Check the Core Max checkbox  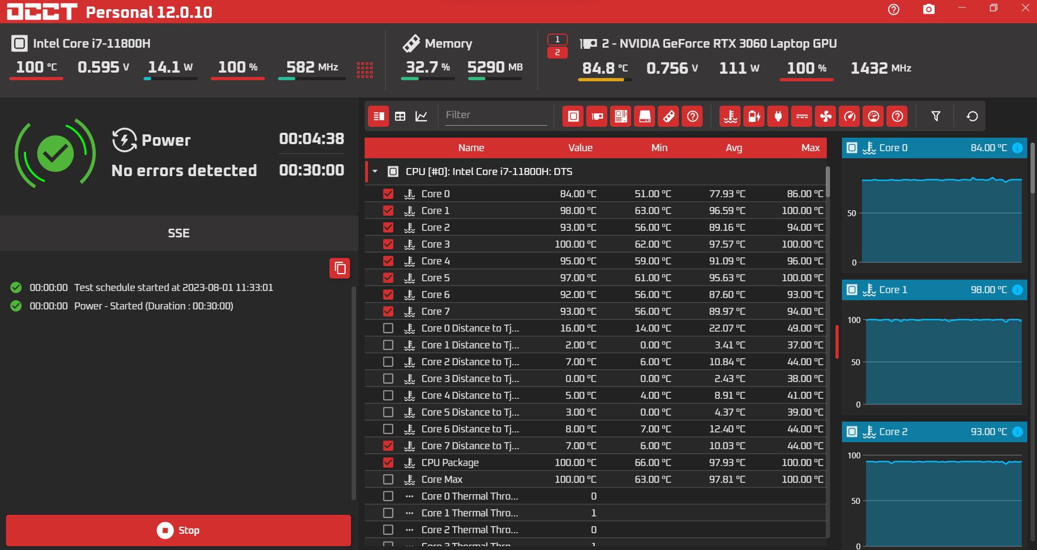pyautogui.click(x=388, y=479)
